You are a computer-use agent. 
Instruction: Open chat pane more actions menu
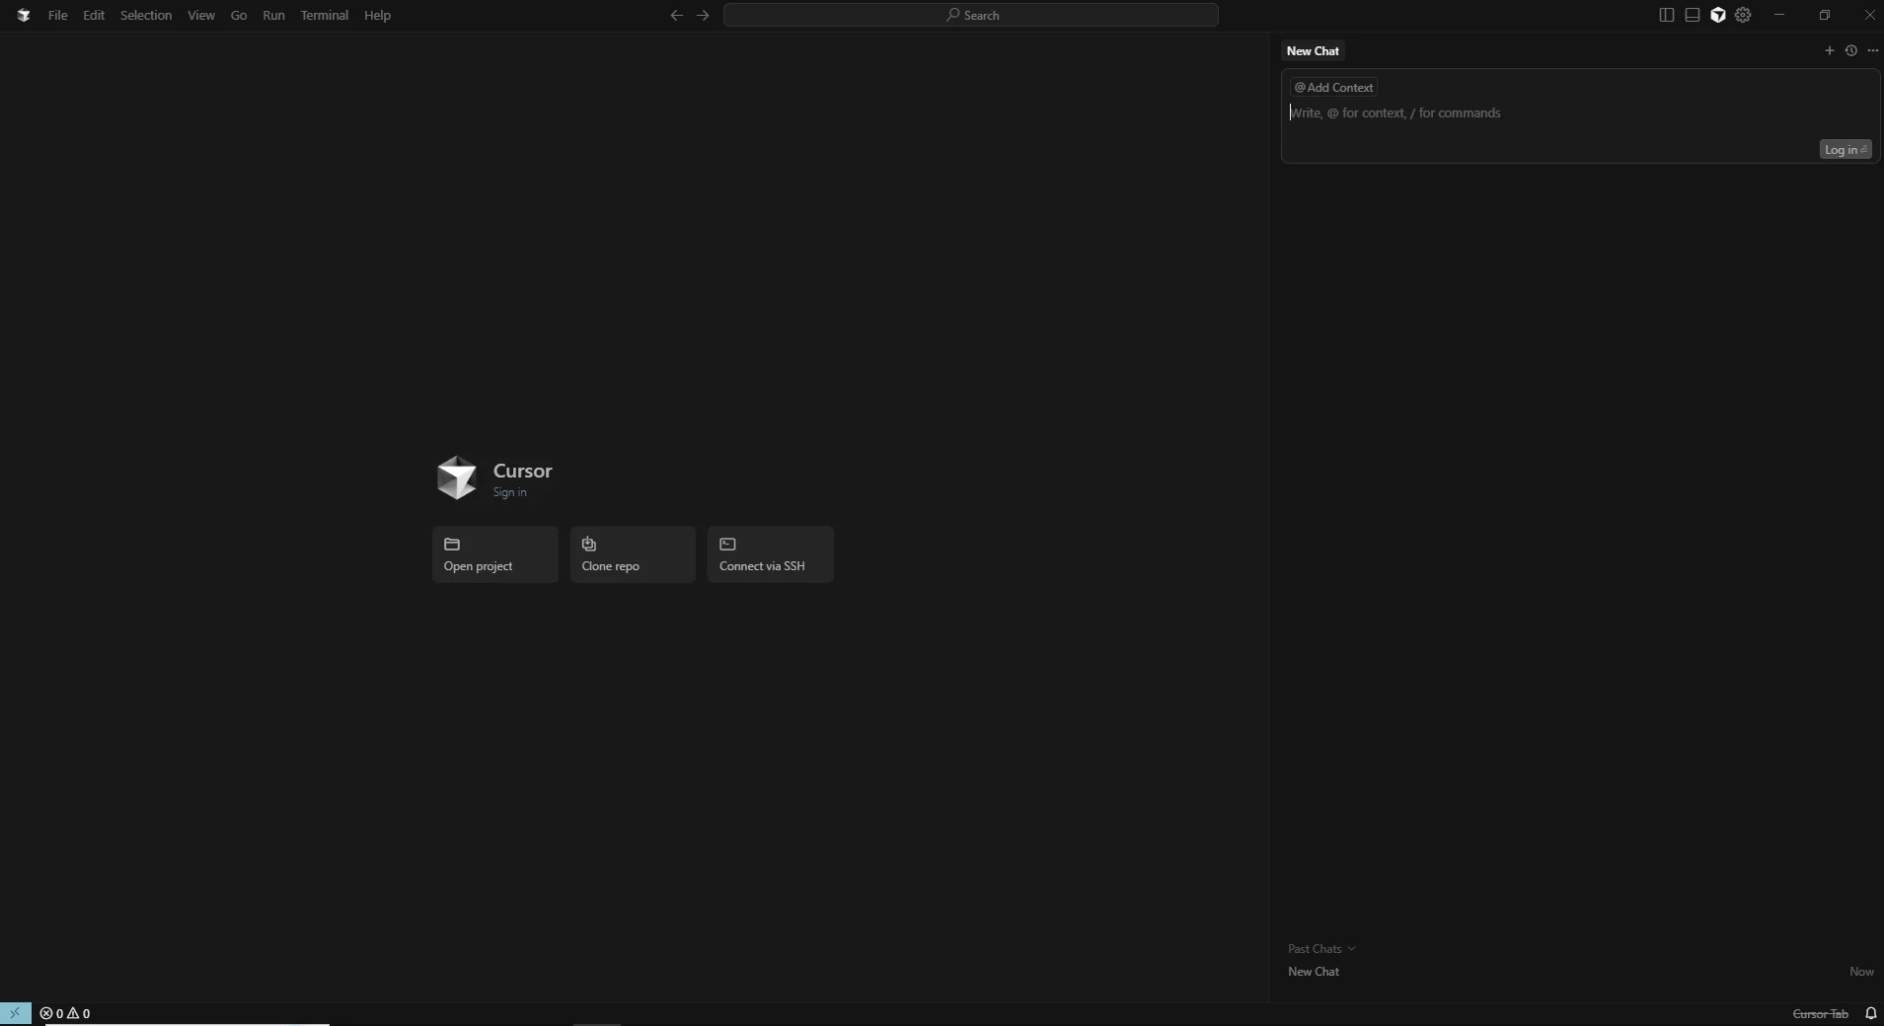click(1873, 50)
